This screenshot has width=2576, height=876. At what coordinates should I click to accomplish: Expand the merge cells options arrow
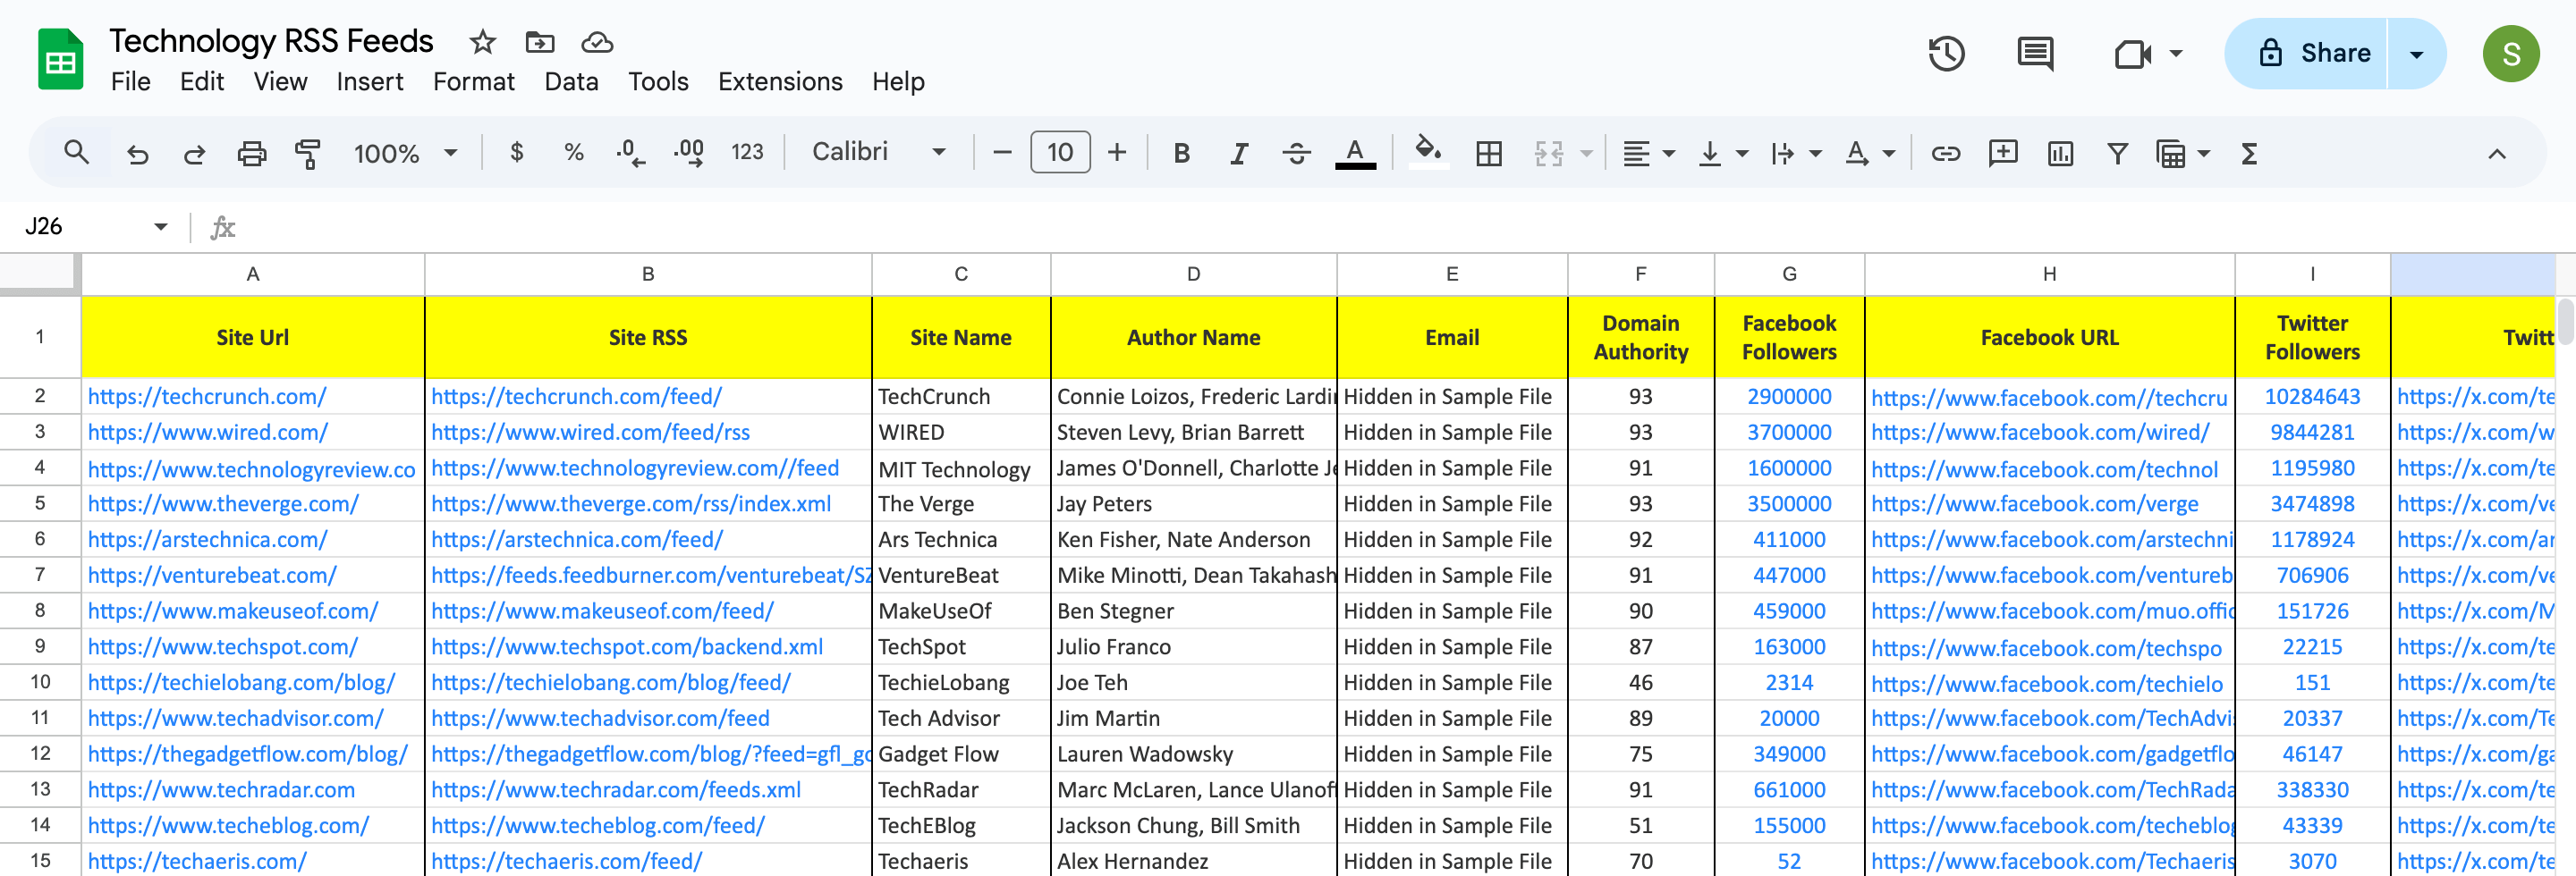(1586, 154)
